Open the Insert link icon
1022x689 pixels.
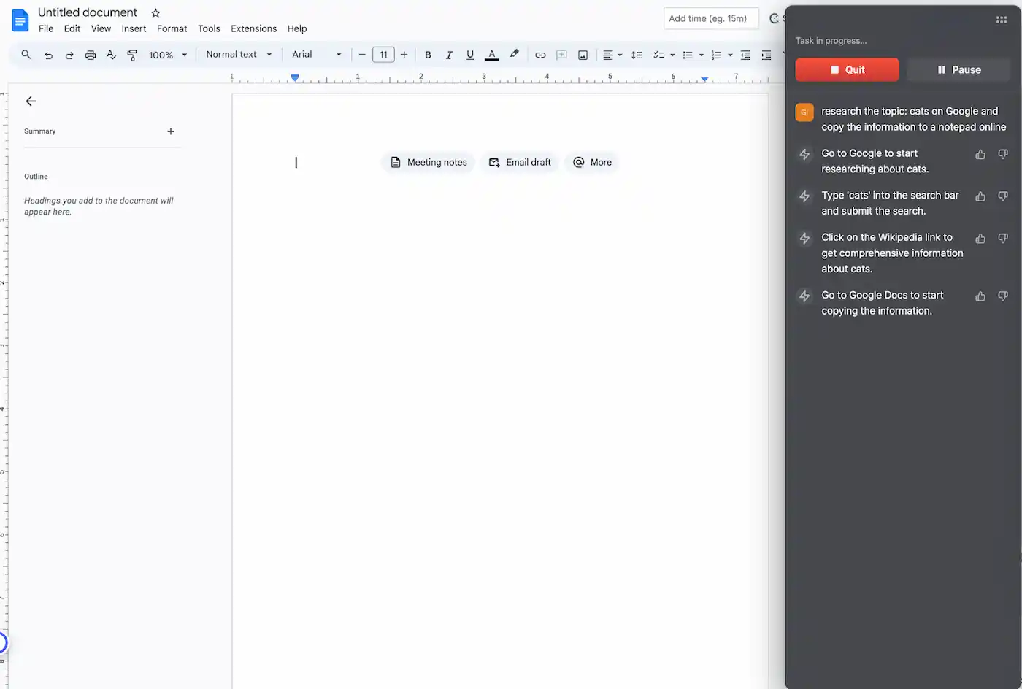(x=540, y=55)
